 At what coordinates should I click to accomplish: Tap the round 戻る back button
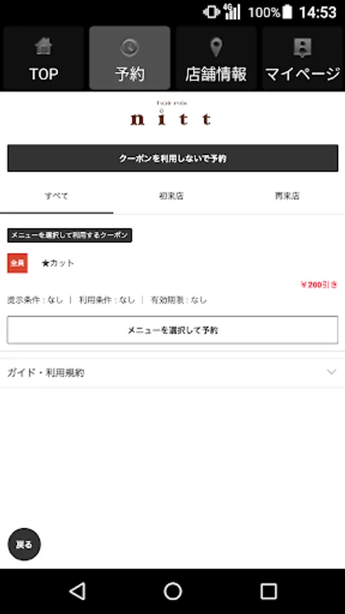coord(25,544)
